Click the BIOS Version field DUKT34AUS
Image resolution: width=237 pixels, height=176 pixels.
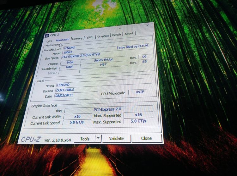click(76, 90)
